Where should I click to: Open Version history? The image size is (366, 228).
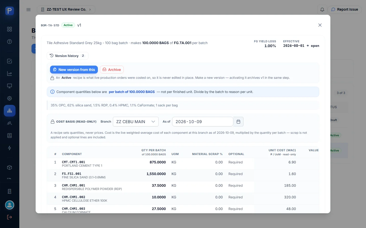[68, 56]
